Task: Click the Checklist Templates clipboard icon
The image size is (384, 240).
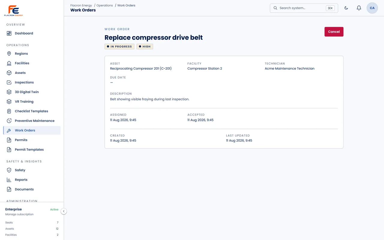Action: [x=9, y=111]
